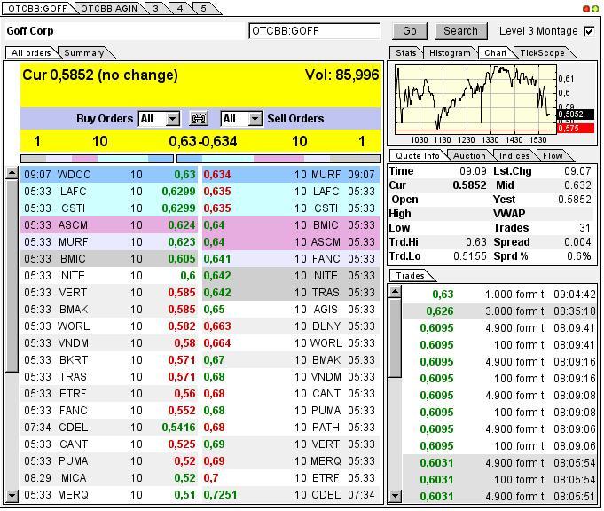Click the intraday price chart
This screenshot has width=604, height=511.
coord(475,98)
